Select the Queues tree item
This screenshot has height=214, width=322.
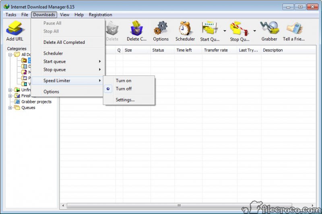point(28,108)
